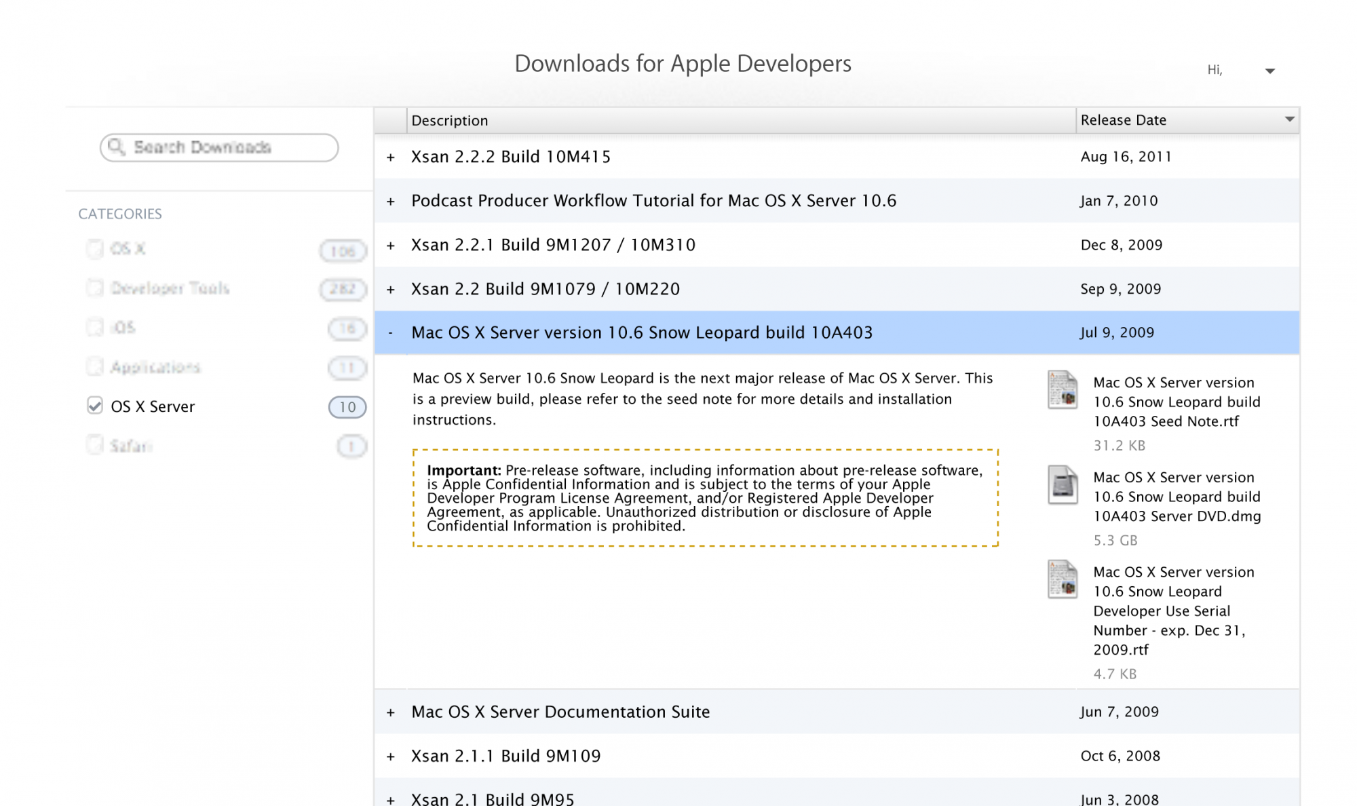Enable the Safari category checkbox
The width and height of the screenshot is (1357, 806).
[95, 445]
